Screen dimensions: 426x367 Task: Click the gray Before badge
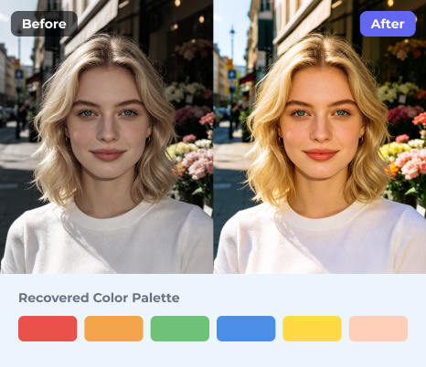click(x=44, y=24)
